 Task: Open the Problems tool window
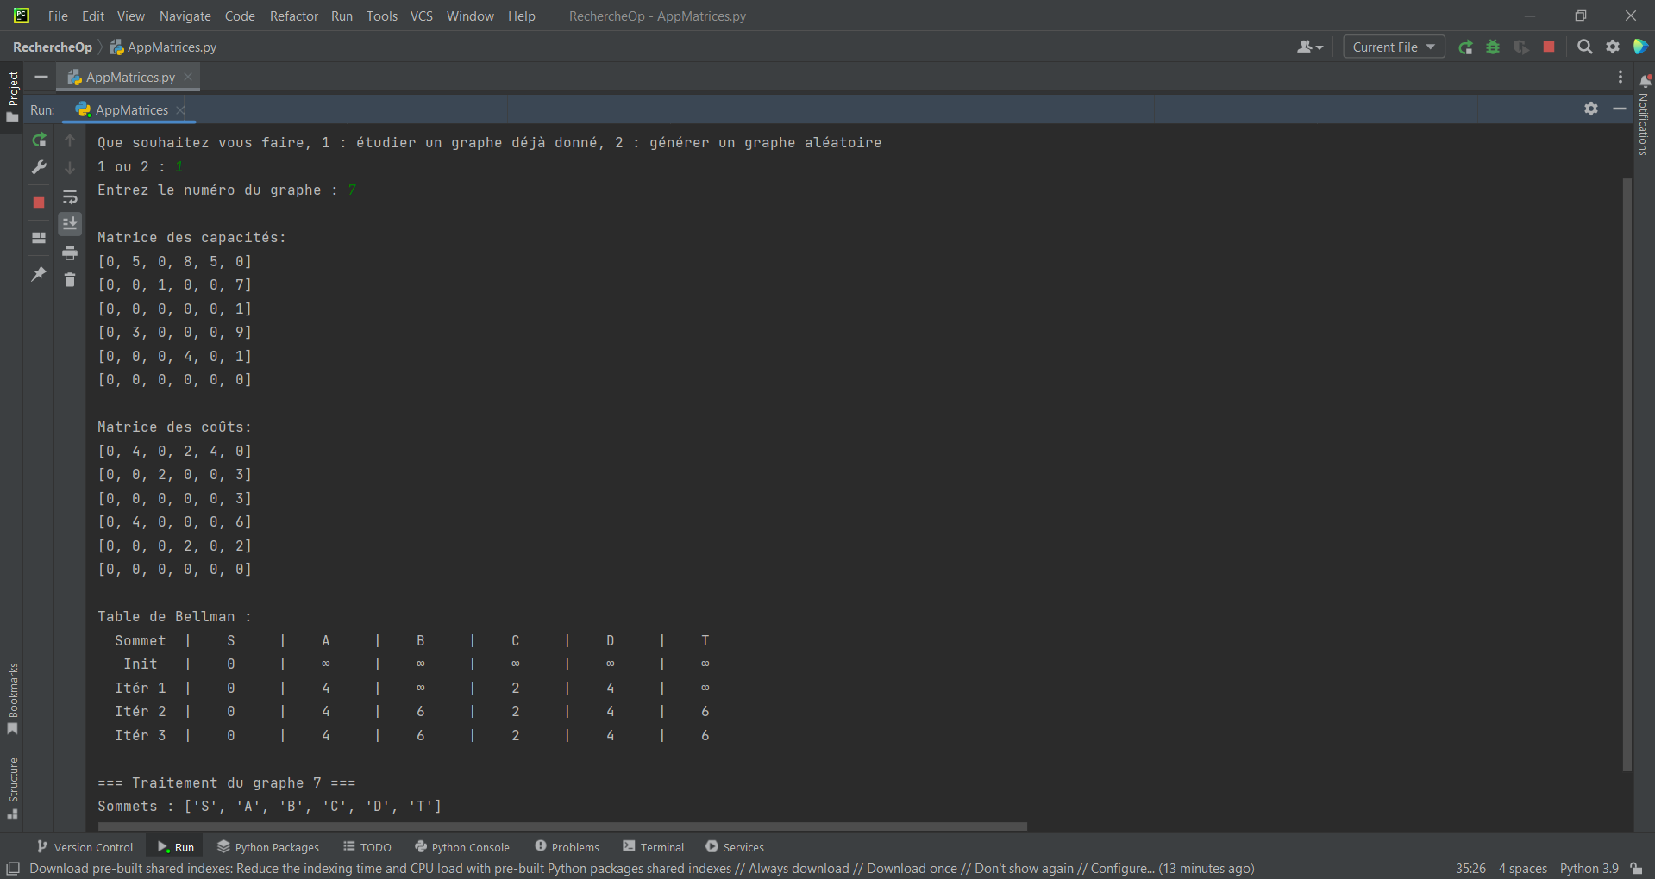[x=567, y=847]
